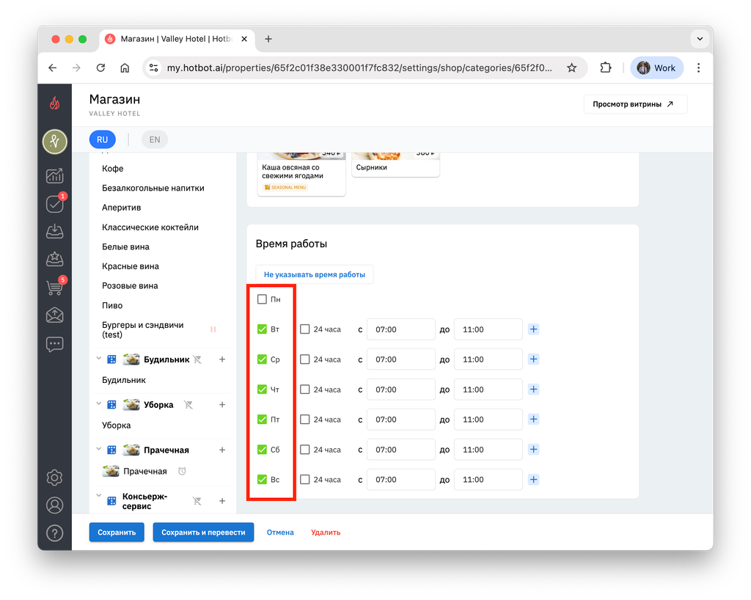The height and width of the screenshot is (600, 751).
Task: Add time interval for Ср row
Action: tap(534, 359)
